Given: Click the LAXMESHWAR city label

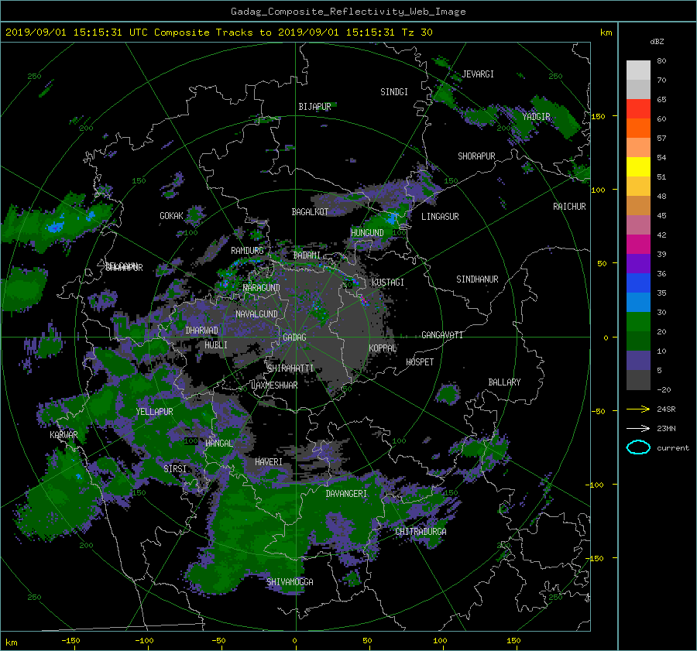Looking at the screenshot, I should (x=274, y=385).
